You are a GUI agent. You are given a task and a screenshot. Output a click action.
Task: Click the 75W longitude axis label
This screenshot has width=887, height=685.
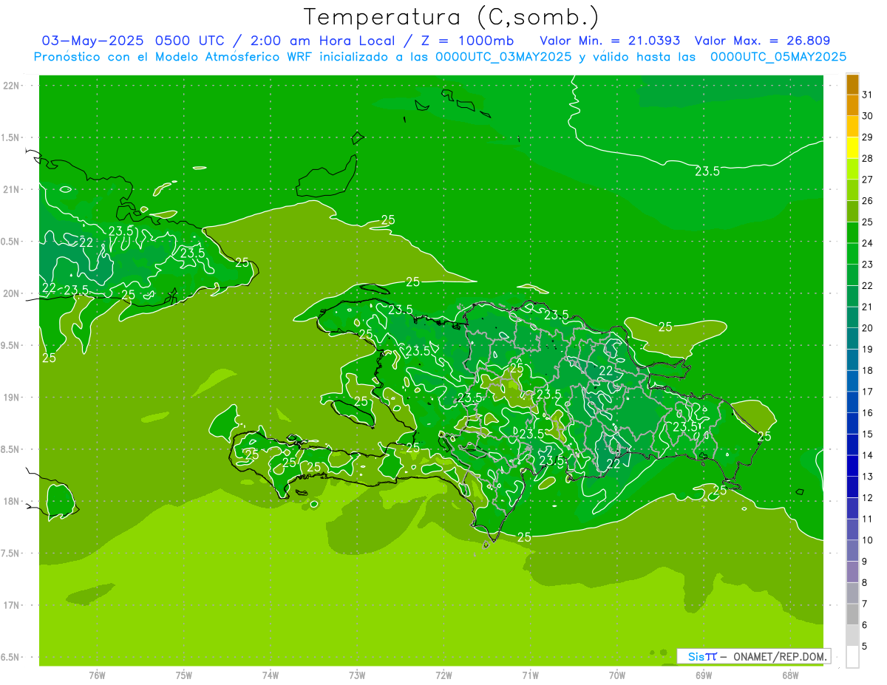[184, 675]
